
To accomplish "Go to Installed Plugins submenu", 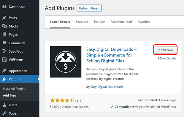I will coord(15,89).
